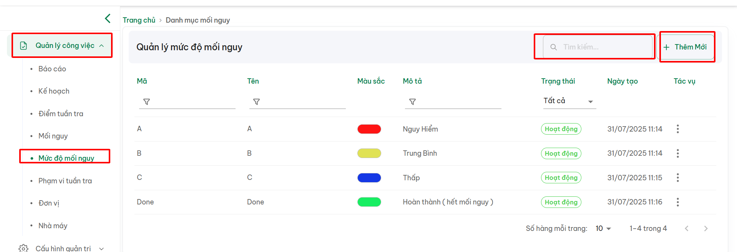Click the red color swatch for Nguy Hiểm
737x252 pixels.
[369, 129]
